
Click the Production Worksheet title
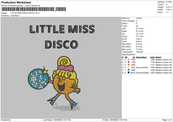[x=16, y=2]
